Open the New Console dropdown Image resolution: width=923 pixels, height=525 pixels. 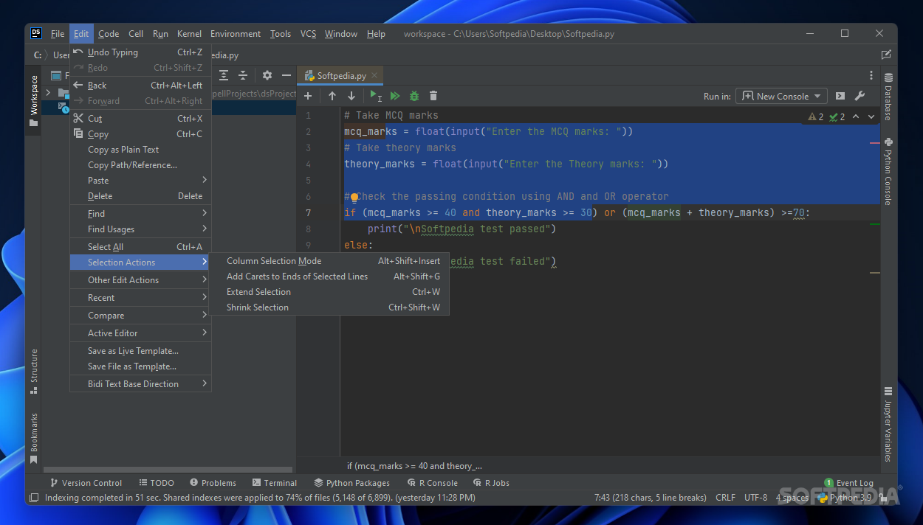coord(782,96)
